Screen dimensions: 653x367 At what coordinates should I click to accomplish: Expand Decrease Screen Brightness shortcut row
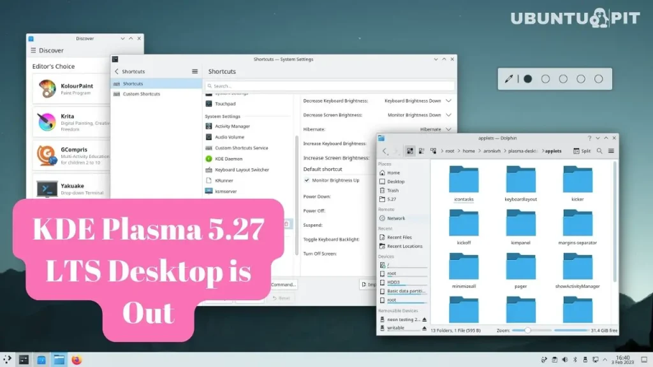tap(448, 115)
